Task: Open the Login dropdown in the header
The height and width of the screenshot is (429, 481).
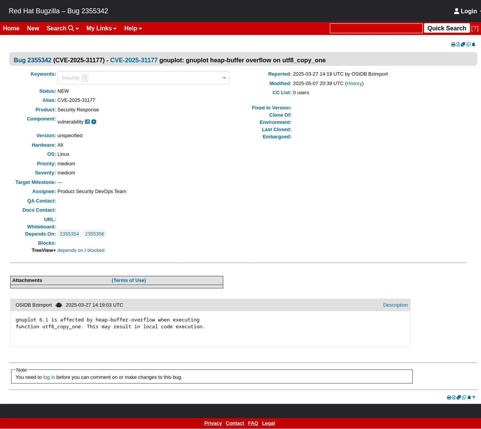Action: [x=467, y=11]
